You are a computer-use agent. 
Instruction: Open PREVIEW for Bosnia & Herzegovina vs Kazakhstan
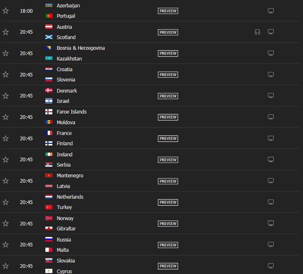pyautogui.click(x=168, y=53)
